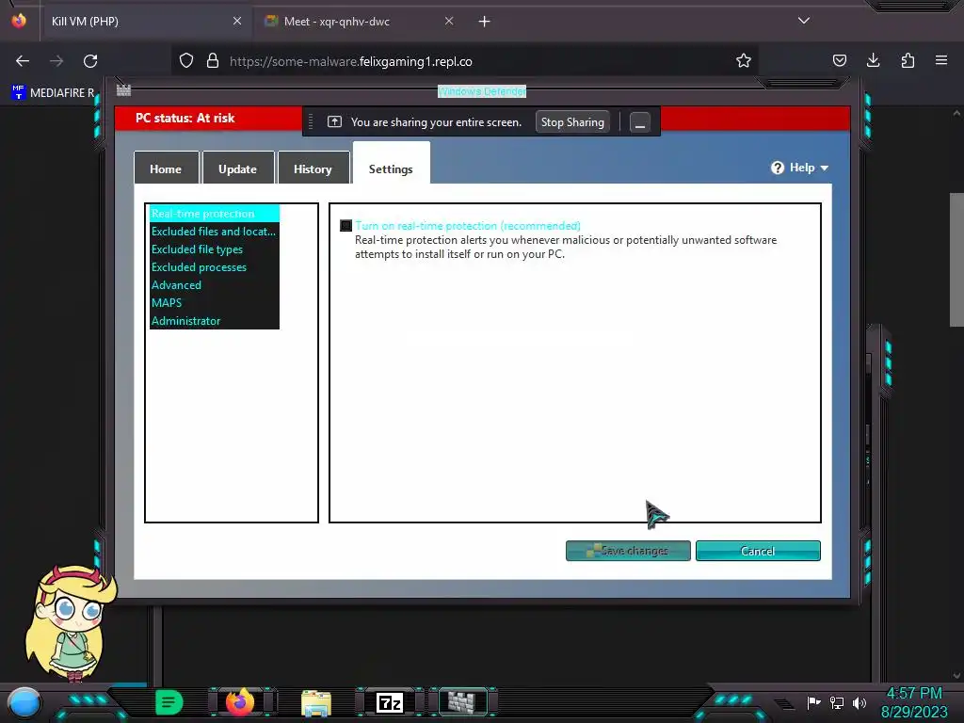The image size is (964, 723).
Task: Click the Star Butterfly desktop character
Action: click(x=70, y=623)
